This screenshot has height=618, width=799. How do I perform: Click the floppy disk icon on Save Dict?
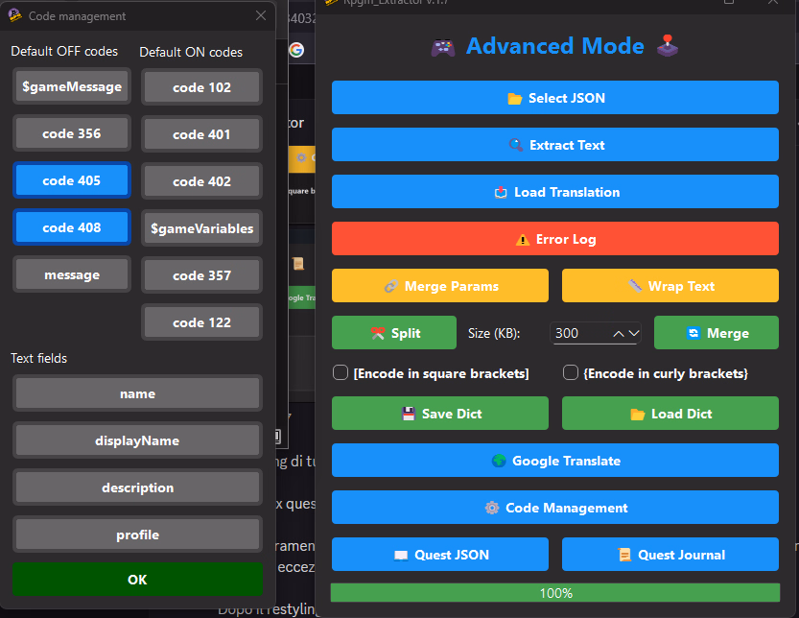408,414
